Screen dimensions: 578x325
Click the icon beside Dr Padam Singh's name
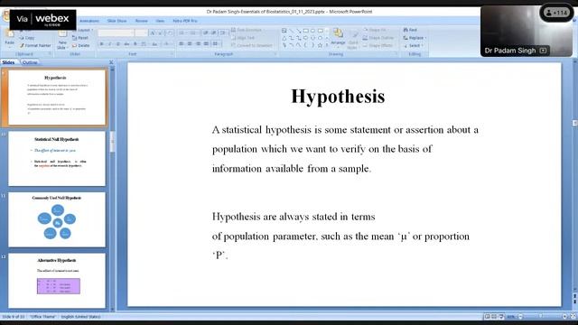point(543,51)
